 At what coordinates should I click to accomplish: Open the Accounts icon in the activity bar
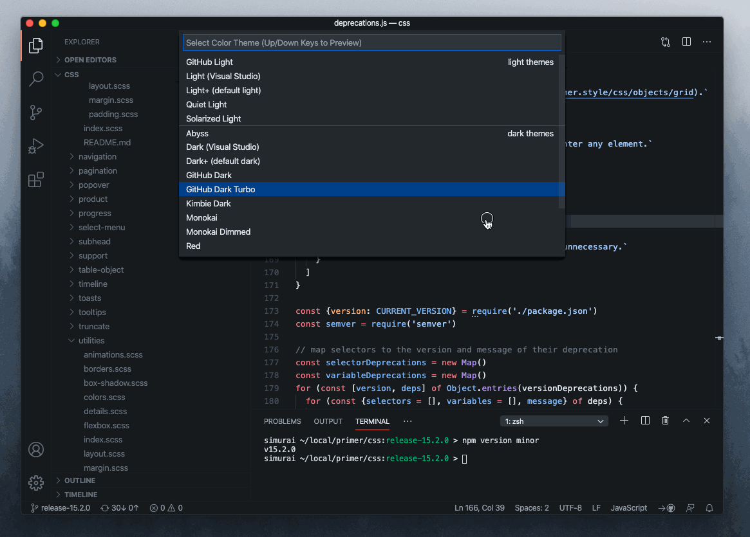tap(35, 450)
